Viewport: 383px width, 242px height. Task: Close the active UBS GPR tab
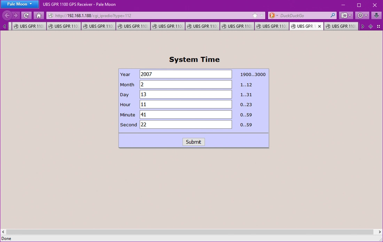click(319, 26)
